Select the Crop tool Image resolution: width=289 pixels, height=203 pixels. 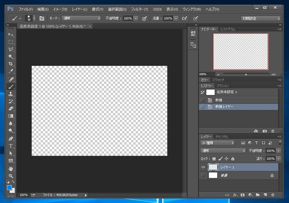(11, 64)
